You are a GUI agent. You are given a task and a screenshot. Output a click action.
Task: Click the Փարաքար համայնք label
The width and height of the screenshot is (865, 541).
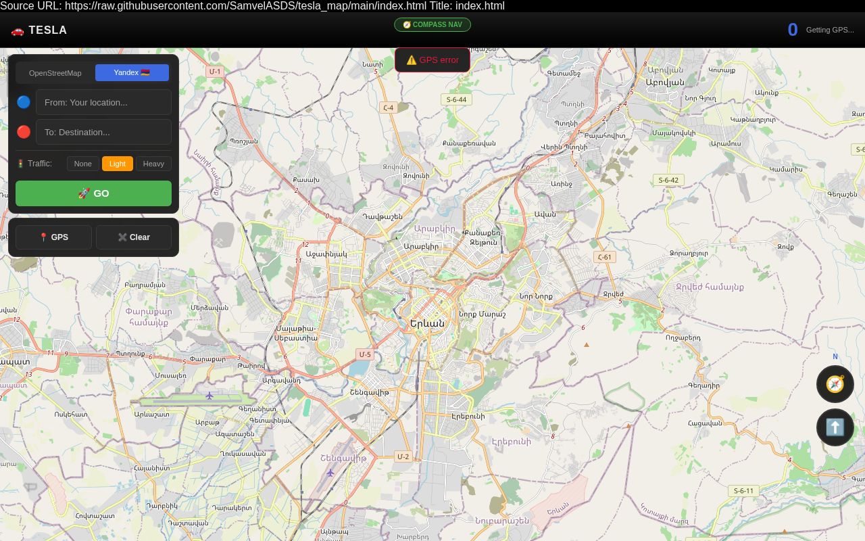(149, 317)
